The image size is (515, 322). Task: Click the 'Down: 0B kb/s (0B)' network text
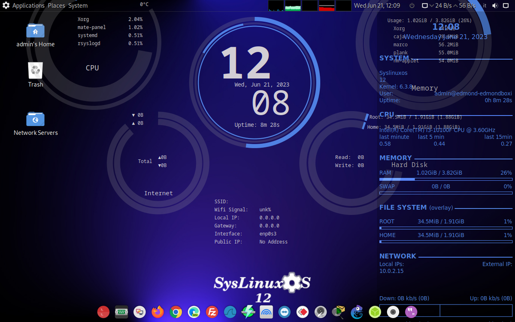click(x=404, y=298)
